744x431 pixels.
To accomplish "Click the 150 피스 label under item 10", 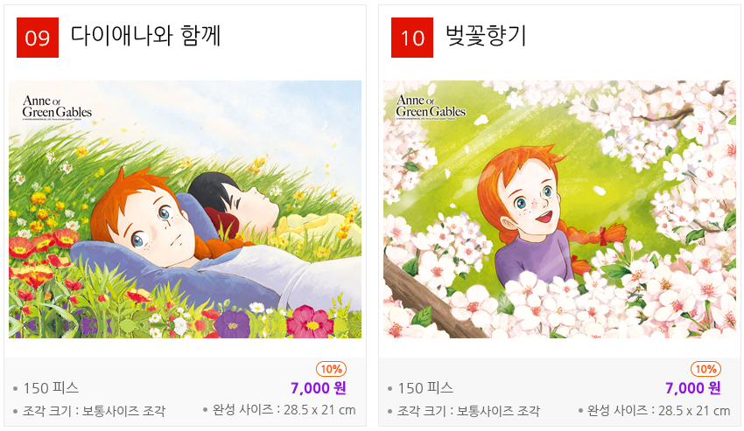I will click(x=425, y=388).
